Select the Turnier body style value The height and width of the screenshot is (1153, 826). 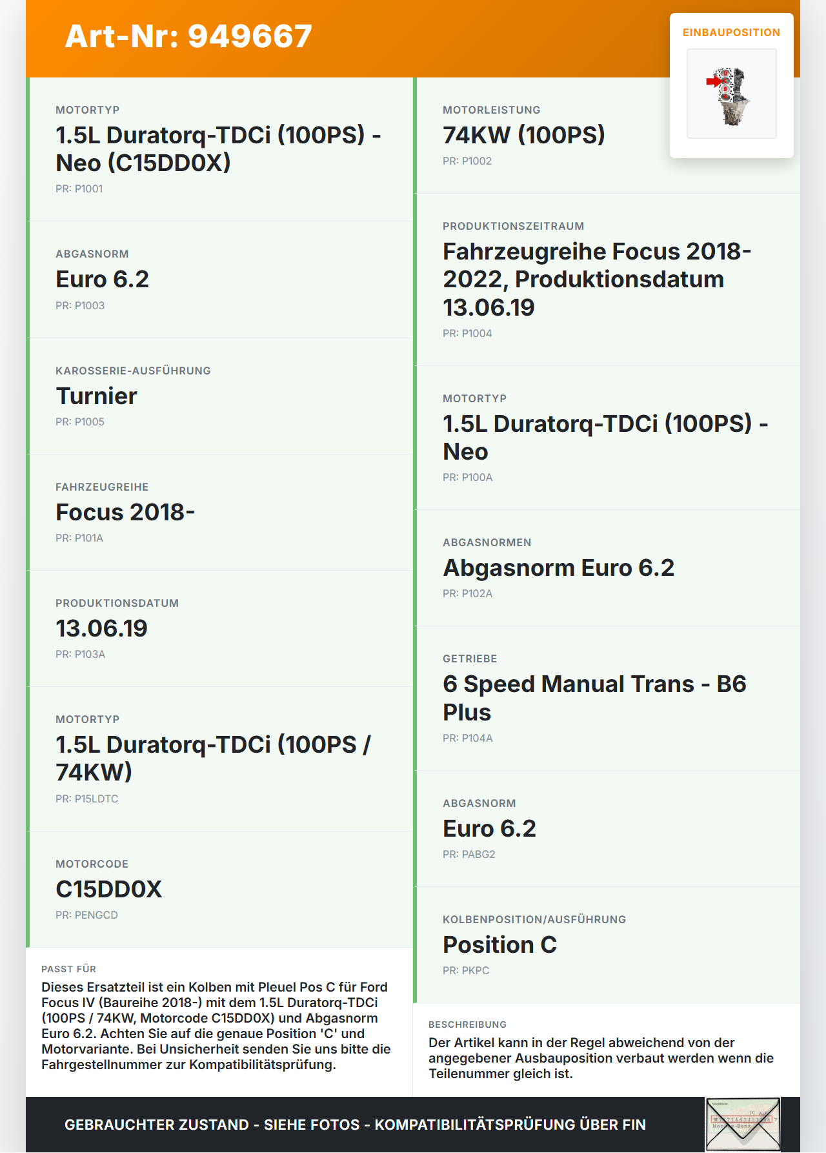coord(96,396)
